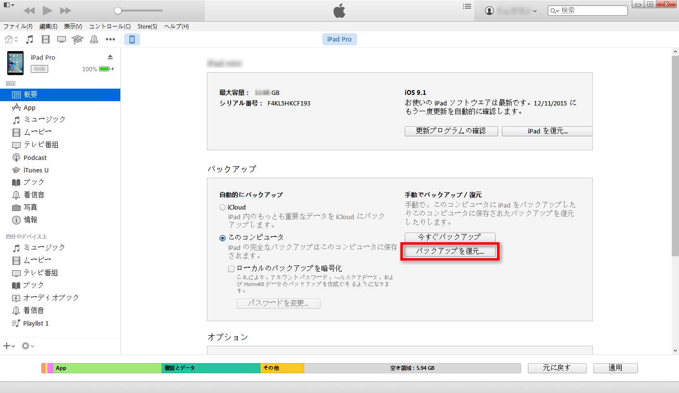Enable ローカルのバックアップを暗号化 checkbox

pyautogui.click(x=231, y=269)
